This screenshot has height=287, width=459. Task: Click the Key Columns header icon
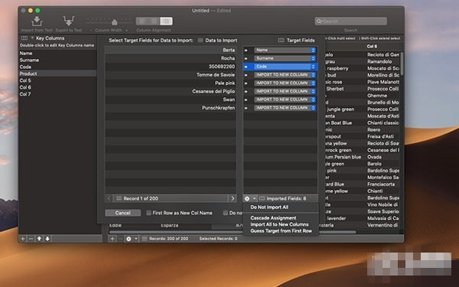pyautogui.click(x=24, y=38)
